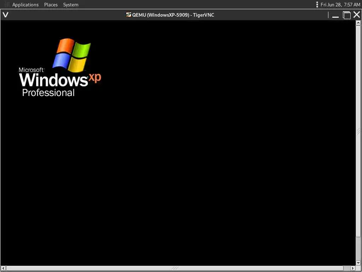362x272 pixels.
Task: Maximize the TigerVNC window
Action: (x=346, y=15)
